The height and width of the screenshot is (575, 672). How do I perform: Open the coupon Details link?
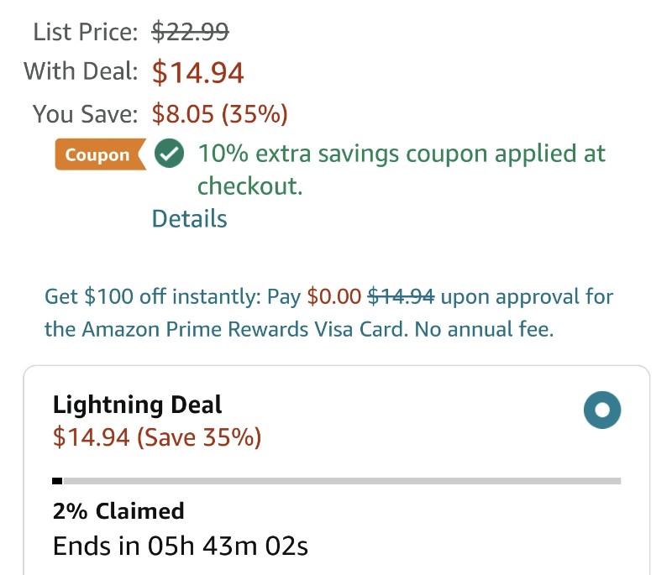(x=190, y=219)
